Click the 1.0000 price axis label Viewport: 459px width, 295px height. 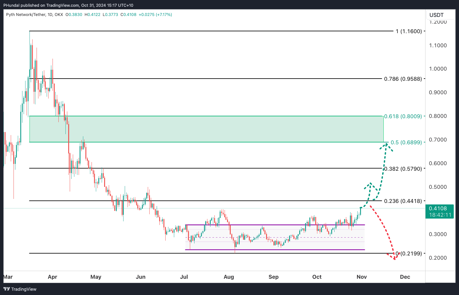click(x=438, y=69)
